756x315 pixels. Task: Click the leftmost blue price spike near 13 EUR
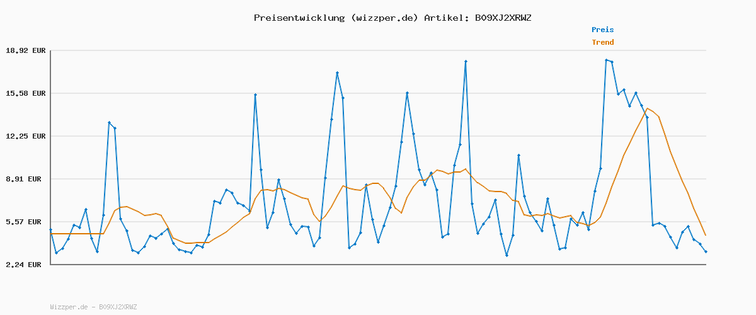click(x=109, y=123)
